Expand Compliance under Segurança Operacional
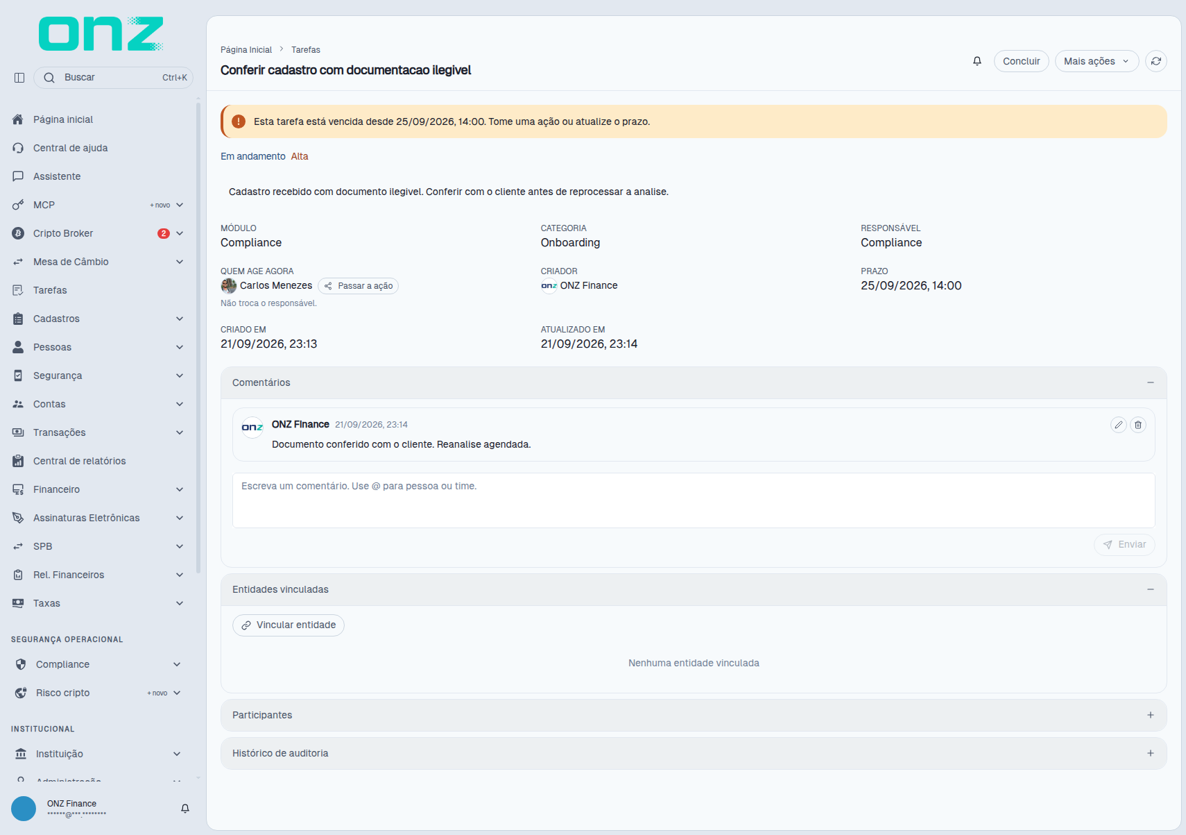 click(x=98, y=664)
